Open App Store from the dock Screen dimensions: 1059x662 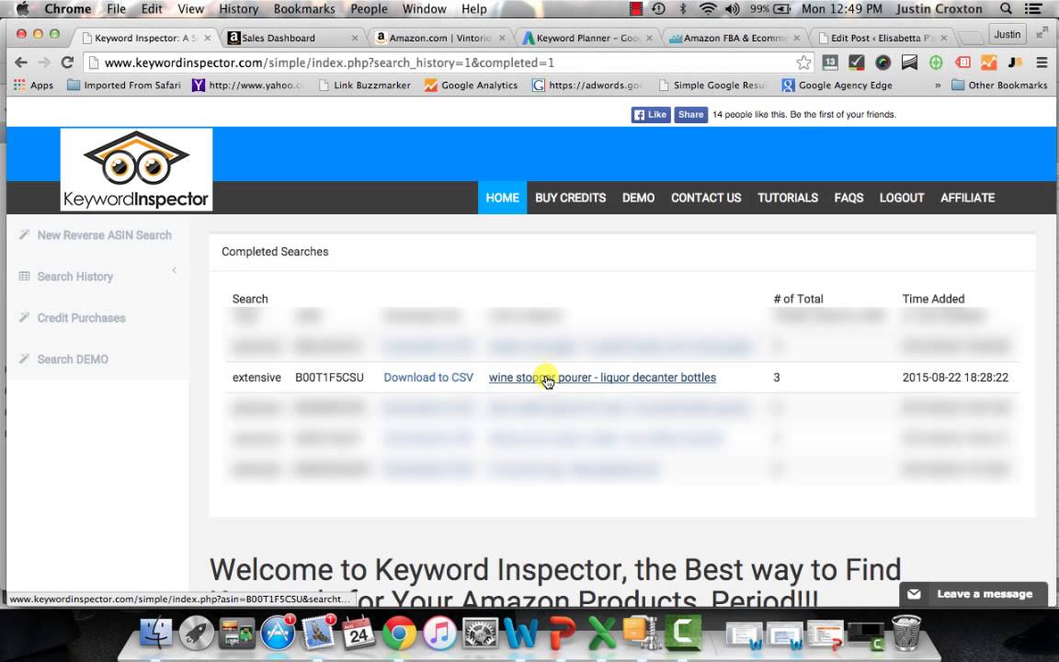[x=278, y=633]
